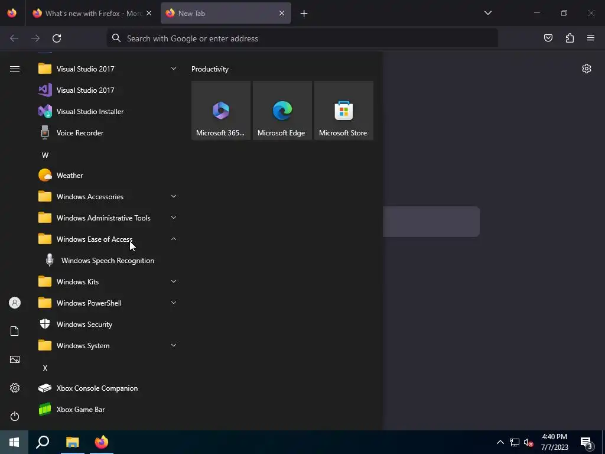Open File Explorer from taskbar

pos(72,442)
